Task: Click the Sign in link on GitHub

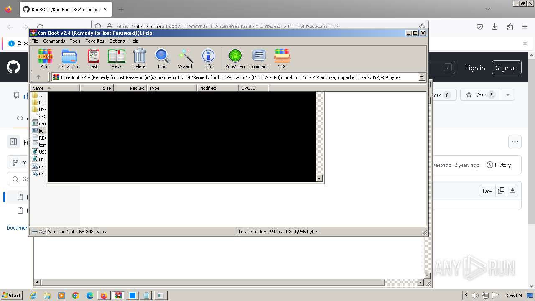Action: click(475, 68)
